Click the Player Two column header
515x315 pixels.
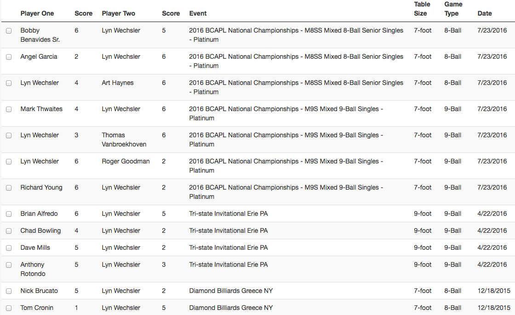coord(119,13)
